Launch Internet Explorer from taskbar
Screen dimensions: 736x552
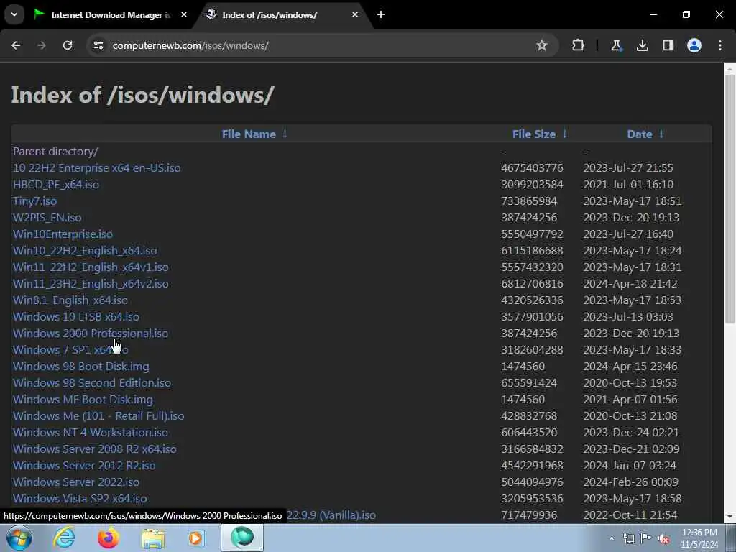(x=64, y=538)
